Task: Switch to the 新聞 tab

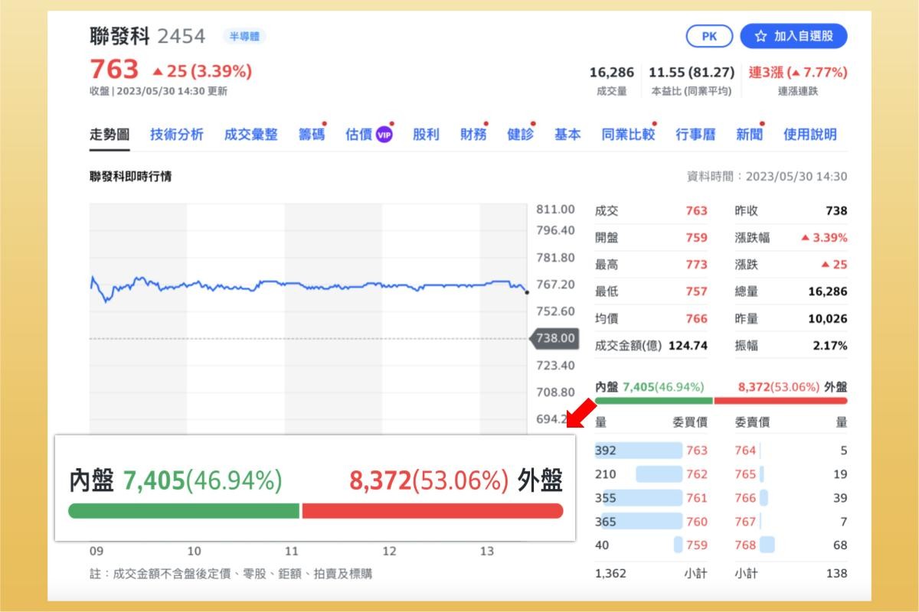Action: [749, 135]
